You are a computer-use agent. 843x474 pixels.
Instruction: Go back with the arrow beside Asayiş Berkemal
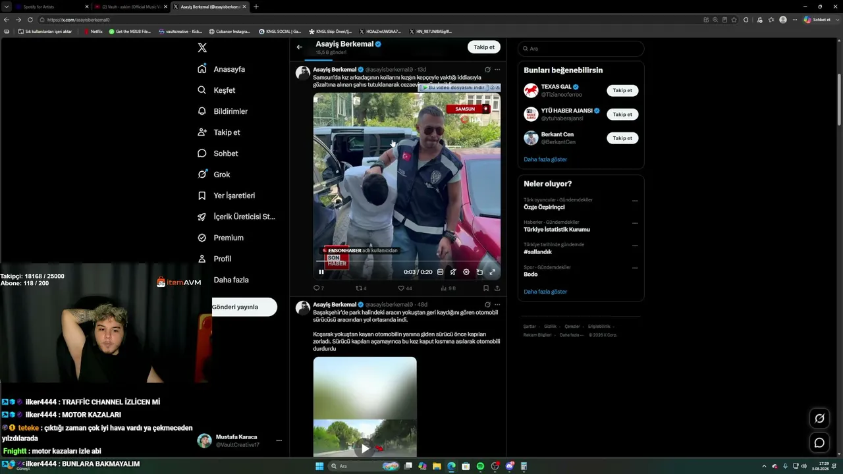300,47
